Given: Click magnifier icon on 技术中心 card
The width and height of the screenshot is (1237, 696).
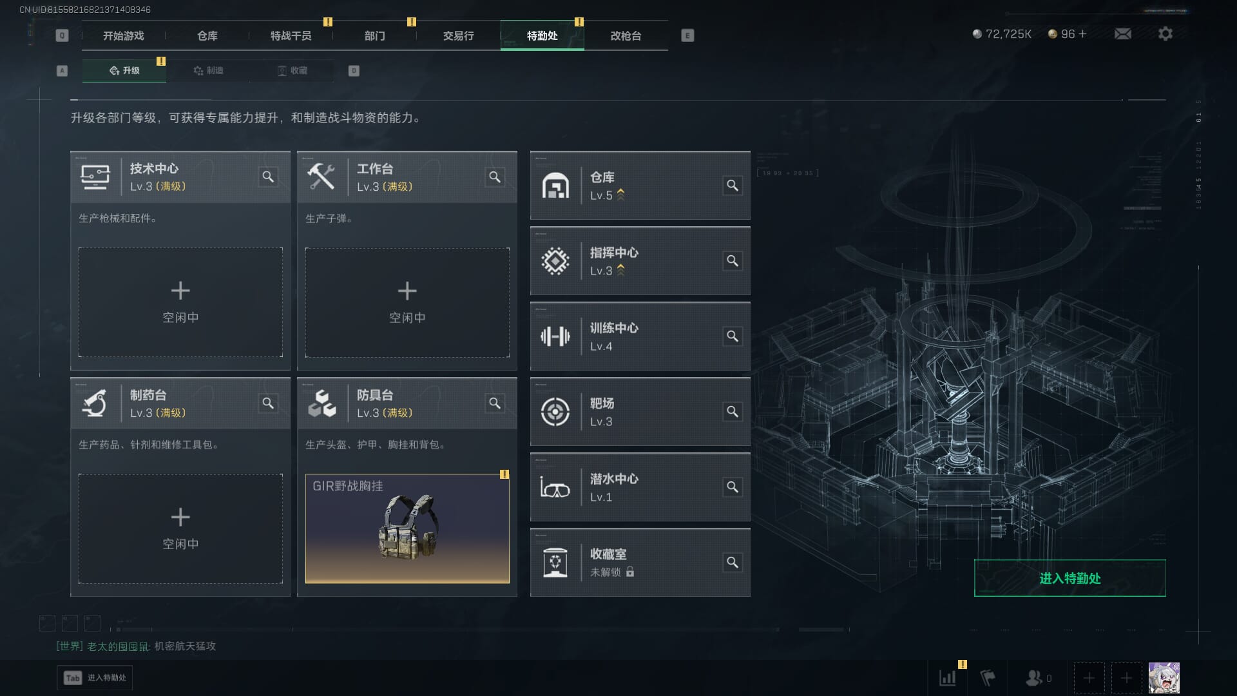Looking at the screenshot, I should [268, 177].
